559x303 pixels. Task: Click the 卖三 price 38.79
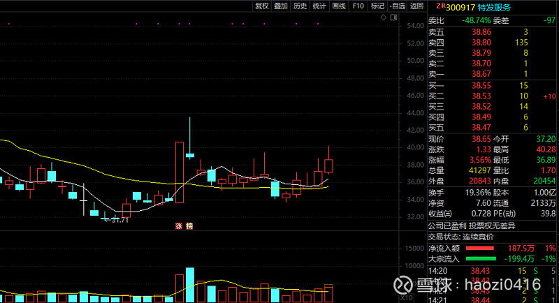[481, 53]
